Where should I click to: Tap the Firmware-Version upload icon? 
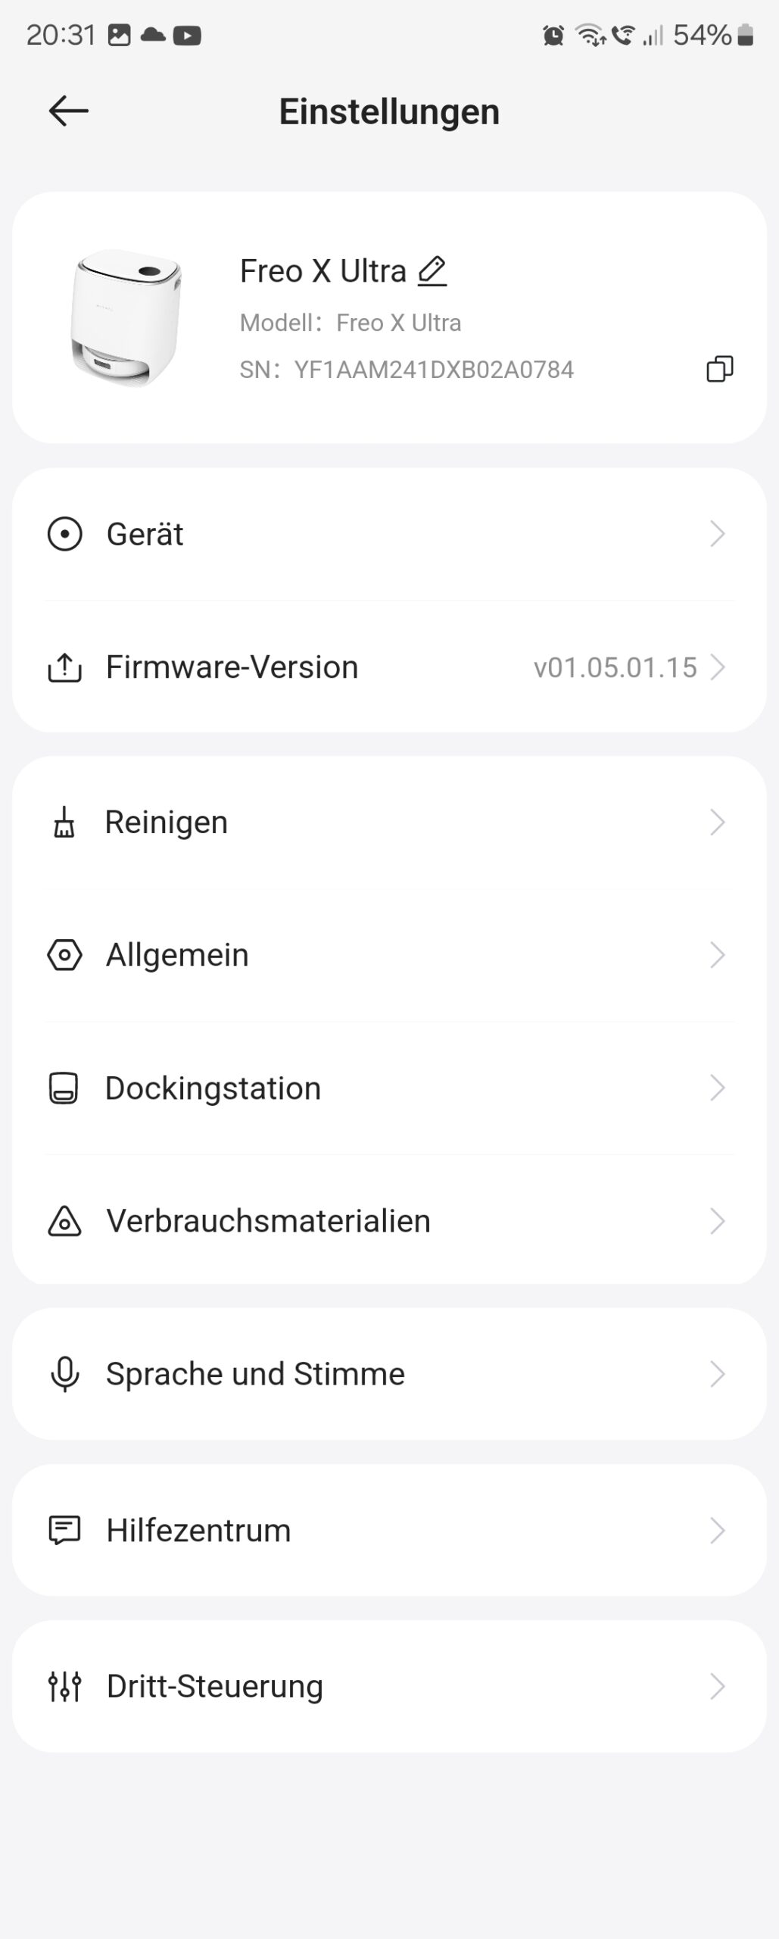(x=64, y=667)
